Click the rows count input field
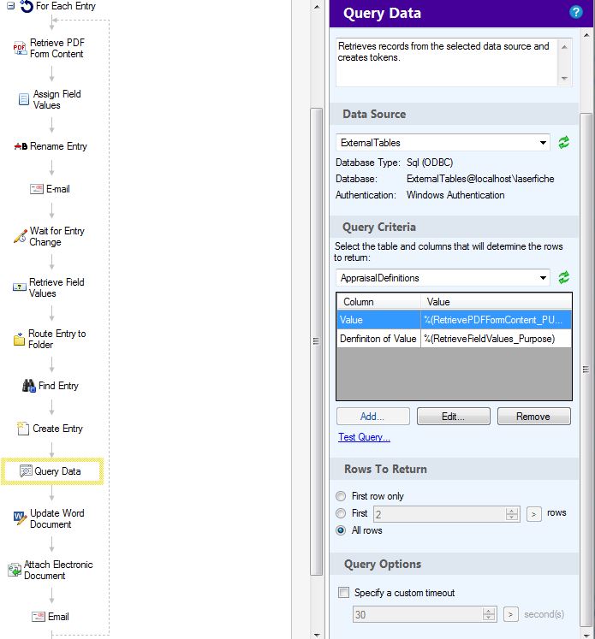This screenshot has width=595, height=639. 439,514
